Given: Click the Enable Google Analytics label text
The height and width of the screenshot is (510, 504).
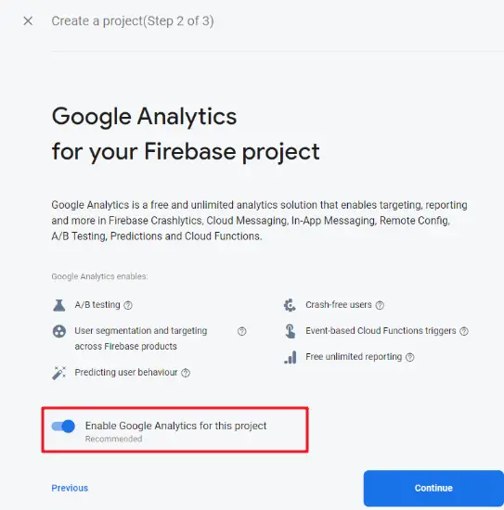Looking at the screenshot, I should [175, 426].
